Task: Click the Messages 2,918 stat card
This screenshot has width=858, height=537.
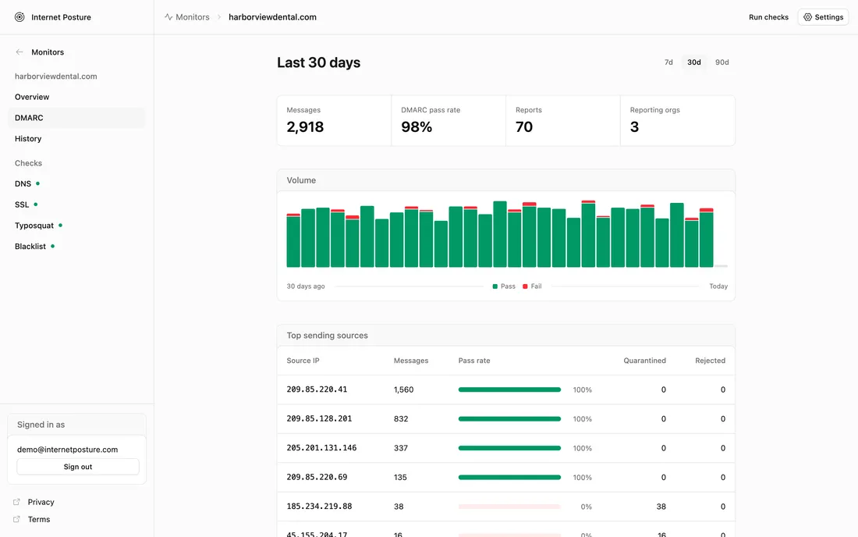Action: click(x=335, y=120)
